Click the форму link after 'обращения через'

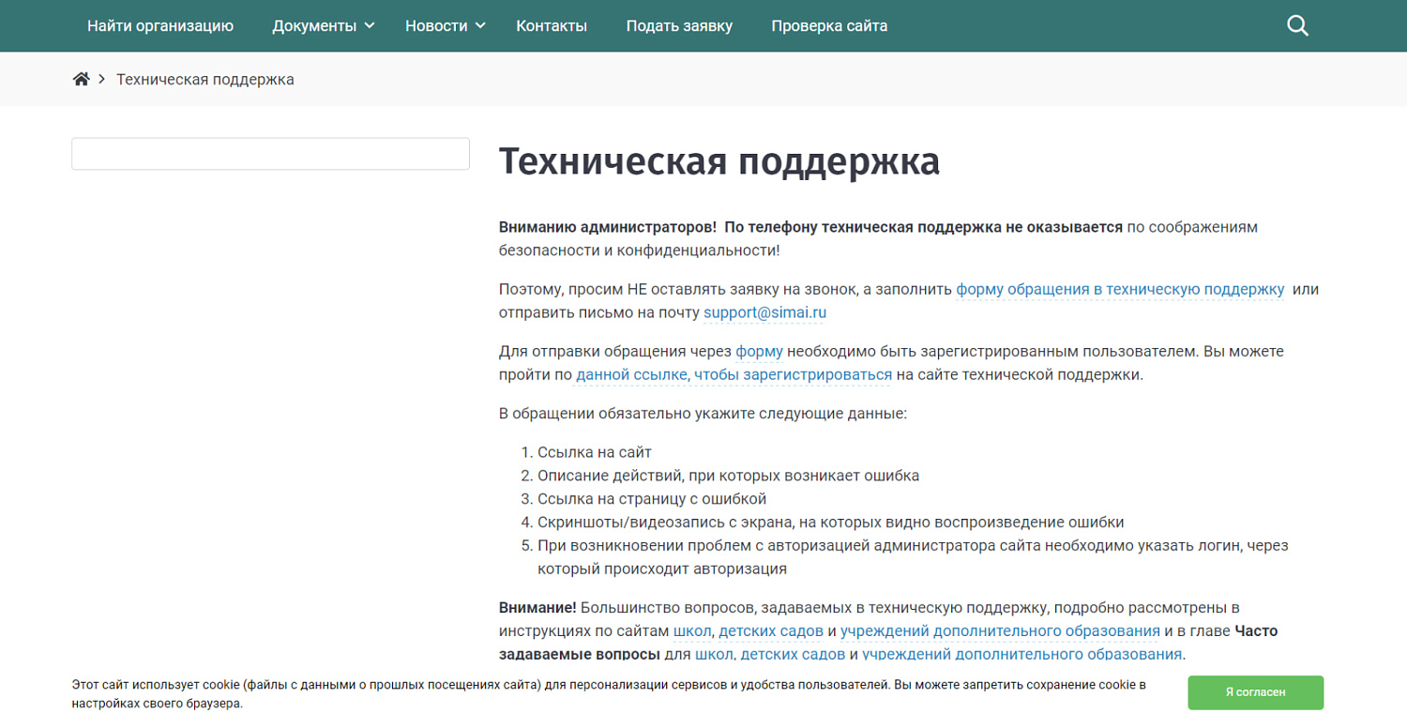click(x=759, y=352)
